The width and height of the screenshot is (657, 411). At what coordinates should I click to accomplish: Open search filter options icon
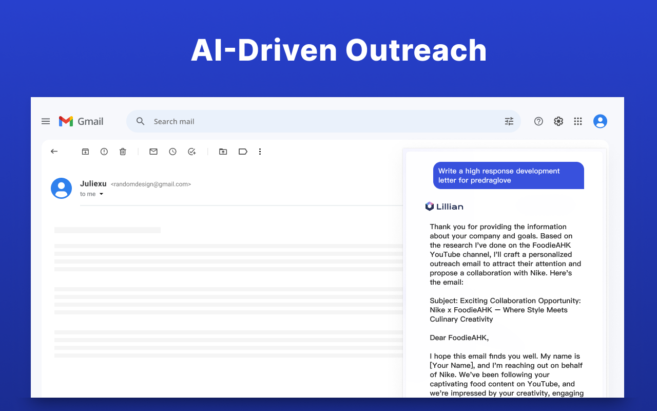point(509,121)
